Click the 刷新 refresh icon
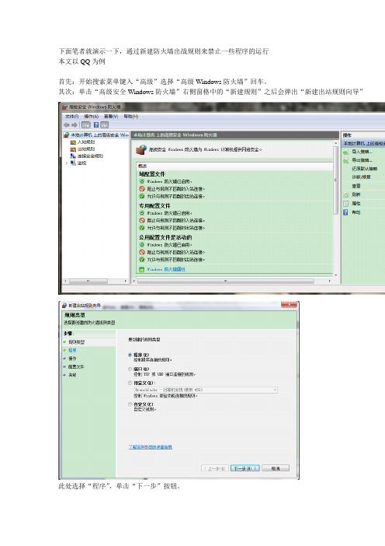Screen dimensions: 385x546 pyautogui.click(x=346, y=194)
